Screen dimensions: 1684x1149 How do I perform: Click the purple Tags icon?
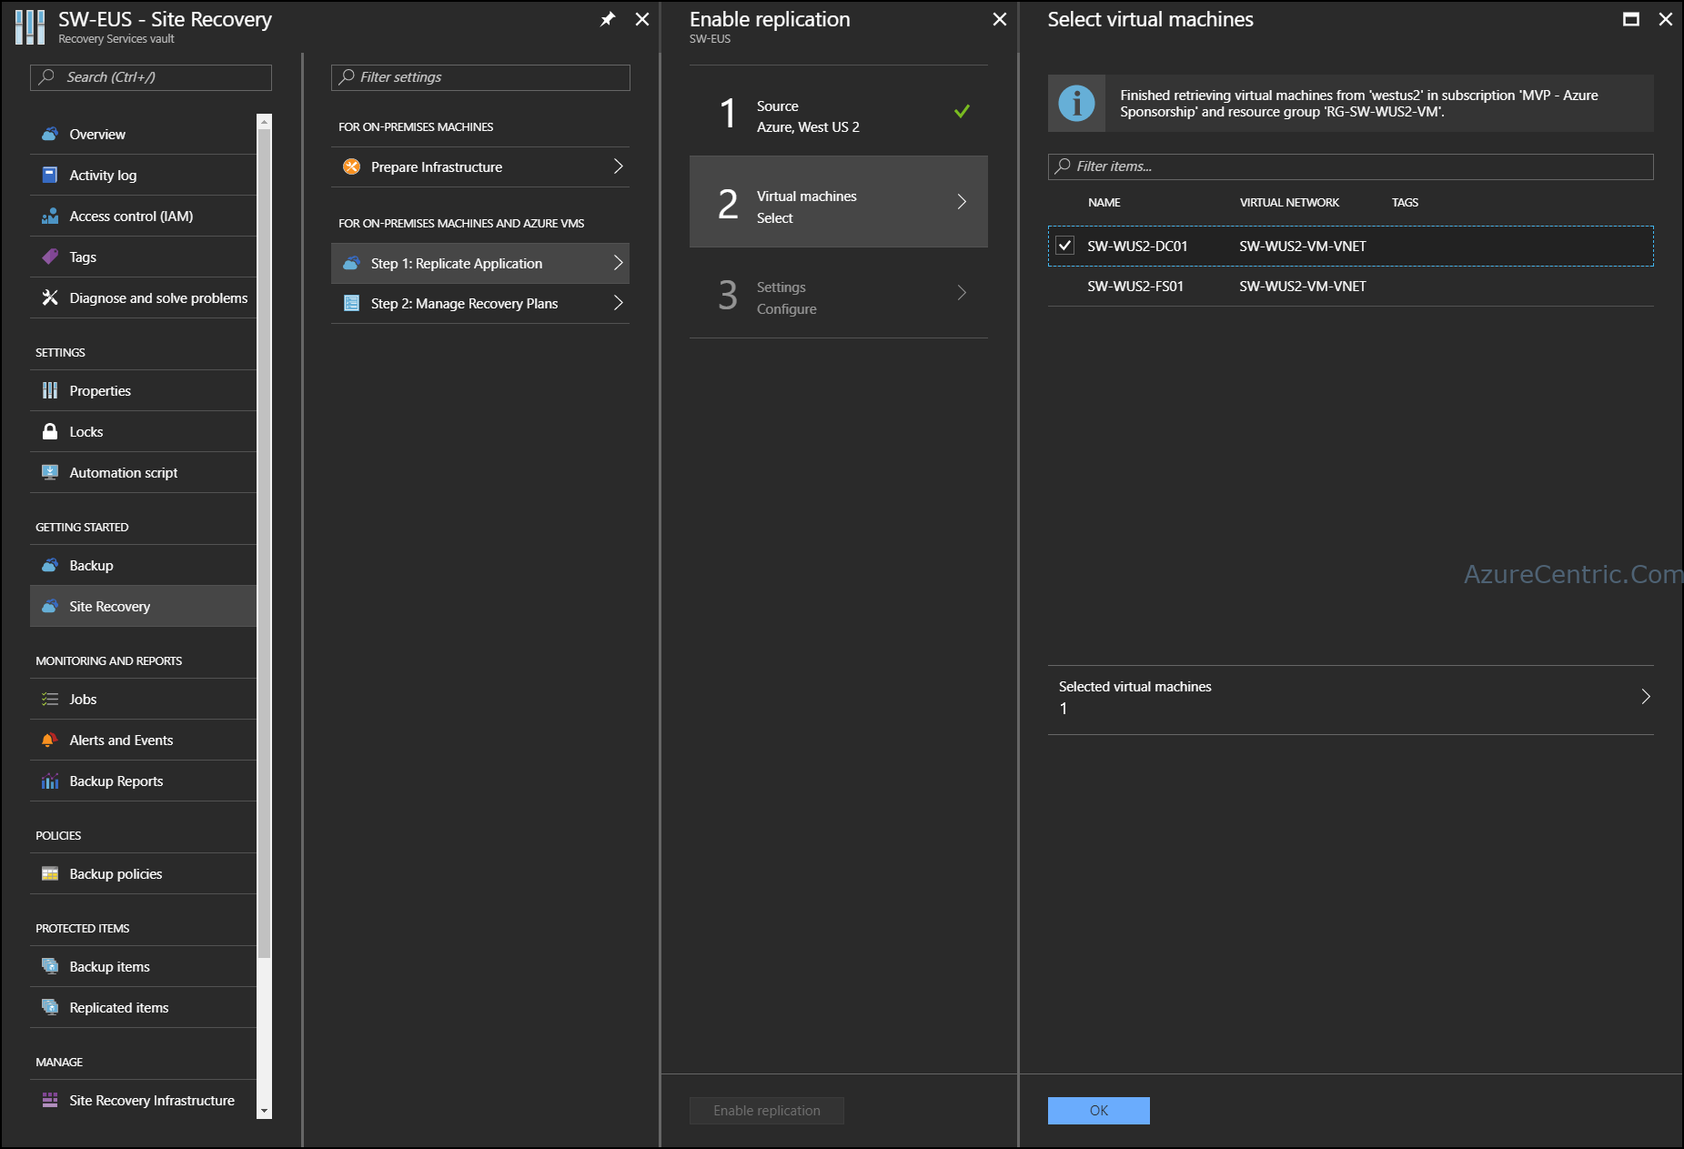coord(50,257)
